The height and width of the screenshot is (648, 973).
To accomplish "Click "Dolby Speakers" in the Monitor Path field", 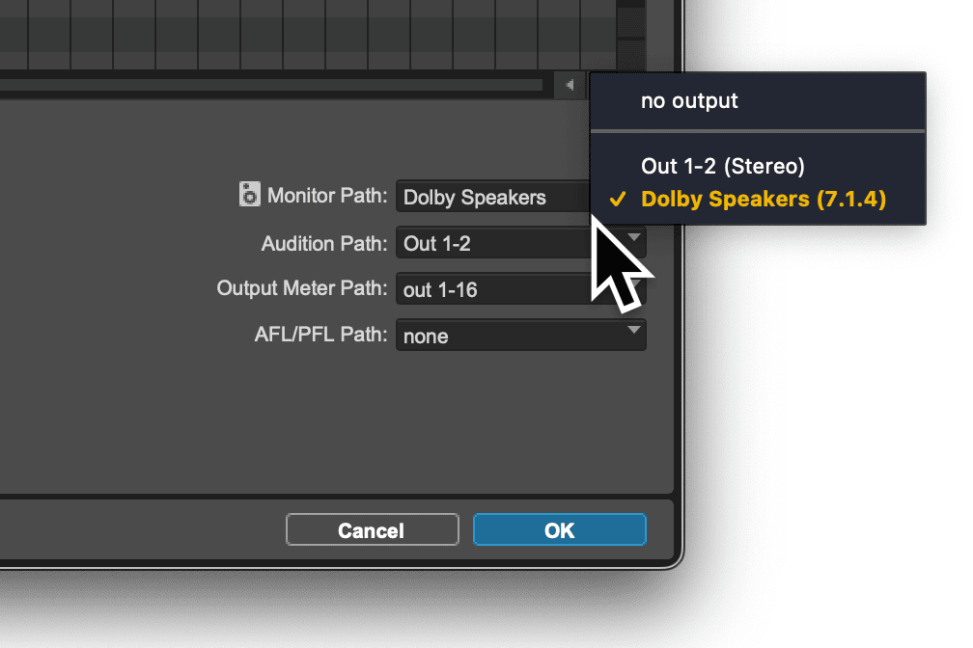I will tap(473, 197).
